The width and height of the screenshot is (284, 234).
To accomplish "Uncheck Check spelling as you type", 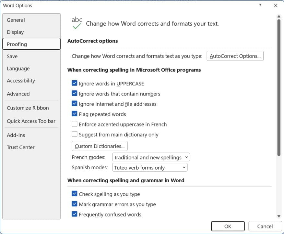I will tap(75, 194).
